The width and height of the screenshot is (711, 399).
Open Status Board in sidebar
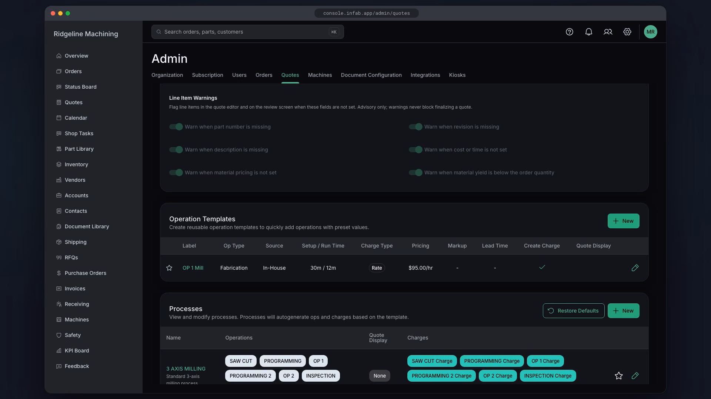coord(80,87)
